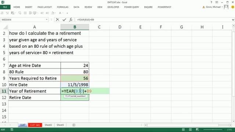The image size is (235, 132).
Task: Click cell with Hire Date 11/5/1998
Action: (75, 85)
